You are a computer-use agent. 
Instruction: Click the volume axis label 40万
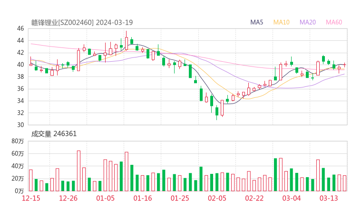(18, 166)
